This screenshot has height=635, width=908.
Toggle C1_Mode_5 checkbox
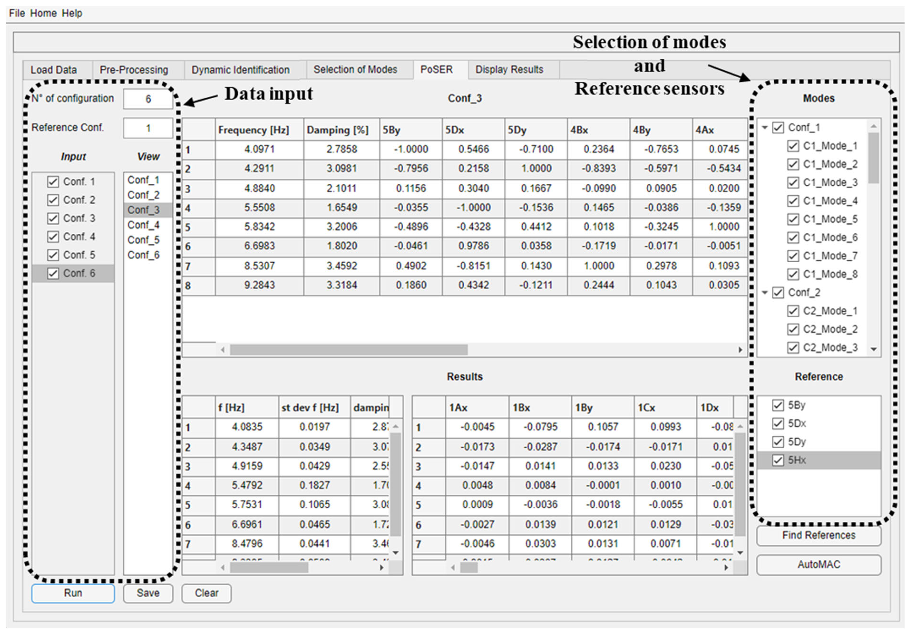(x=793, y=219)
